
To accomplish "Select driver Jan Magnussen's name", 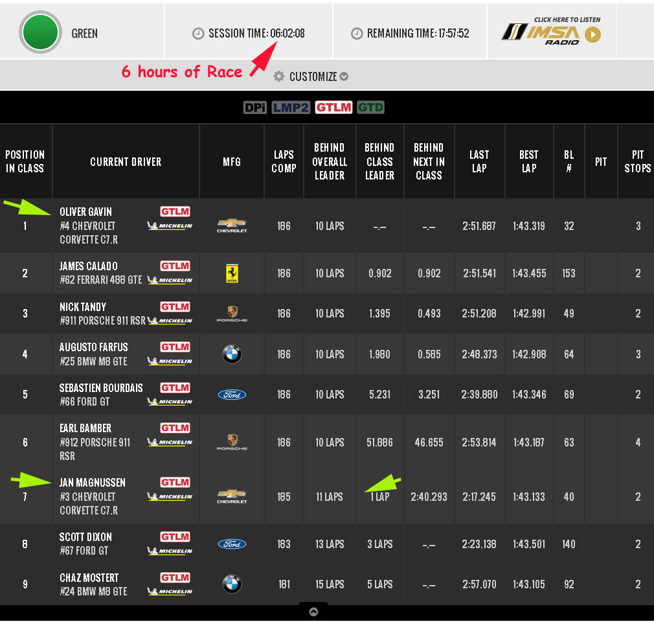I will click(93, 483).
